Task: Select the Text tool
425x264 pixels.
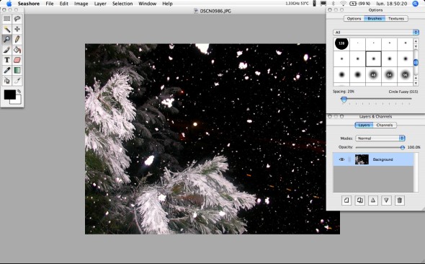Action: click(6, 60)
